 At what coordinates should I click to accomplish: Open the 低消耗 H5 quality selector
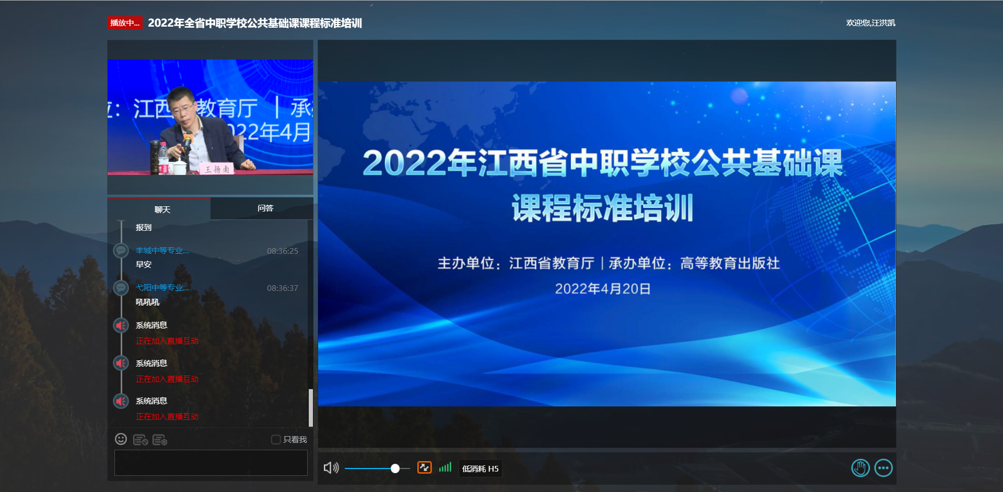pos(480,468)
